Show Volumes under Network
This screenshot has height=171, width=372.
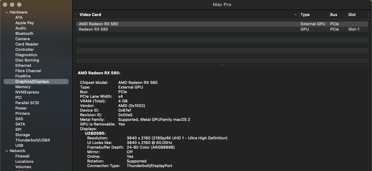pos(23,167)
